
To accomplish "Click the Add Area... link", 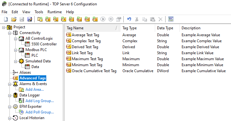I will [35, 89].
